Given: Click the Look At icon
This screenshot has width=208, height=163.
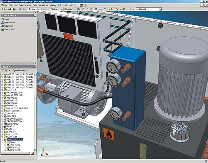Looking at the screenshot, I should pyautogui.click(x=105, y=9).
